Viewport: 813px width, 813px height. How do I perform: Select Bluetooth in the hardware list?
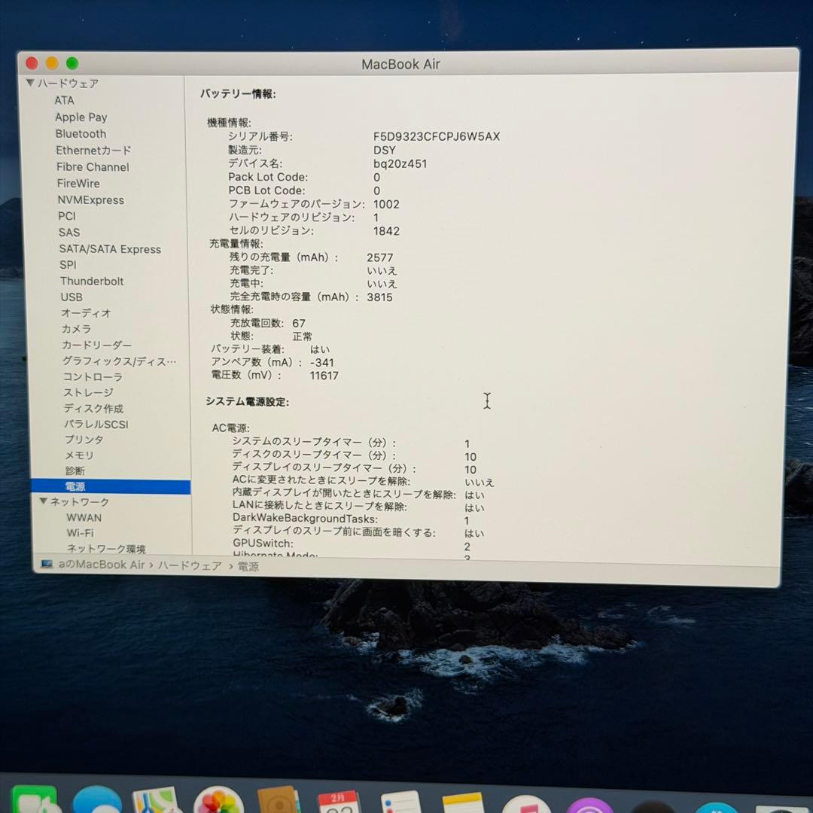(x=81, y=134)
